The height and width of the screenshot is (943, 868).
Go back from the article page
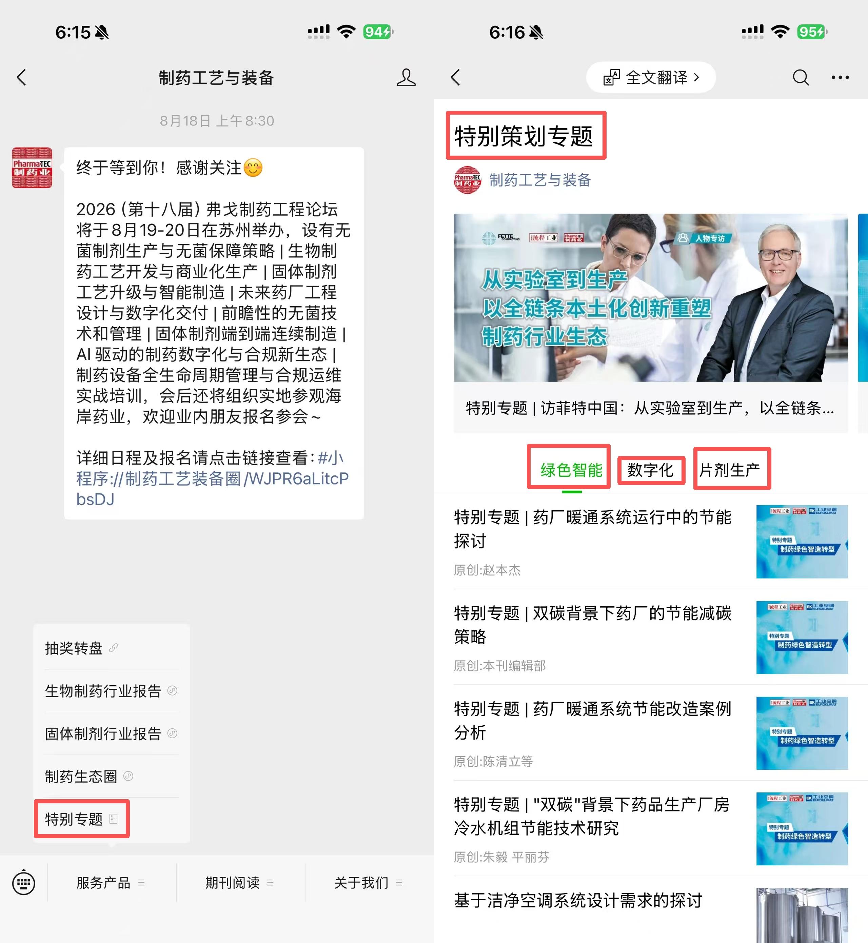coord(455,78)
